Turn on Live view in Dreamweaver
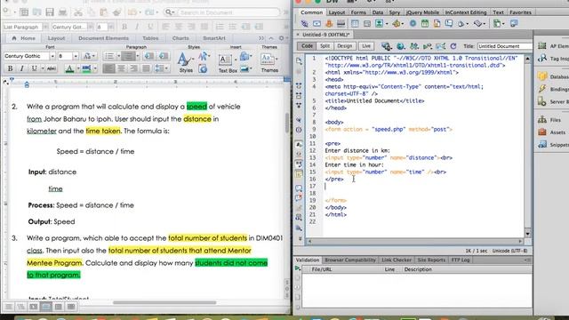Image resolution: width=569 pixels, height=320 pixels. (366, 46)
